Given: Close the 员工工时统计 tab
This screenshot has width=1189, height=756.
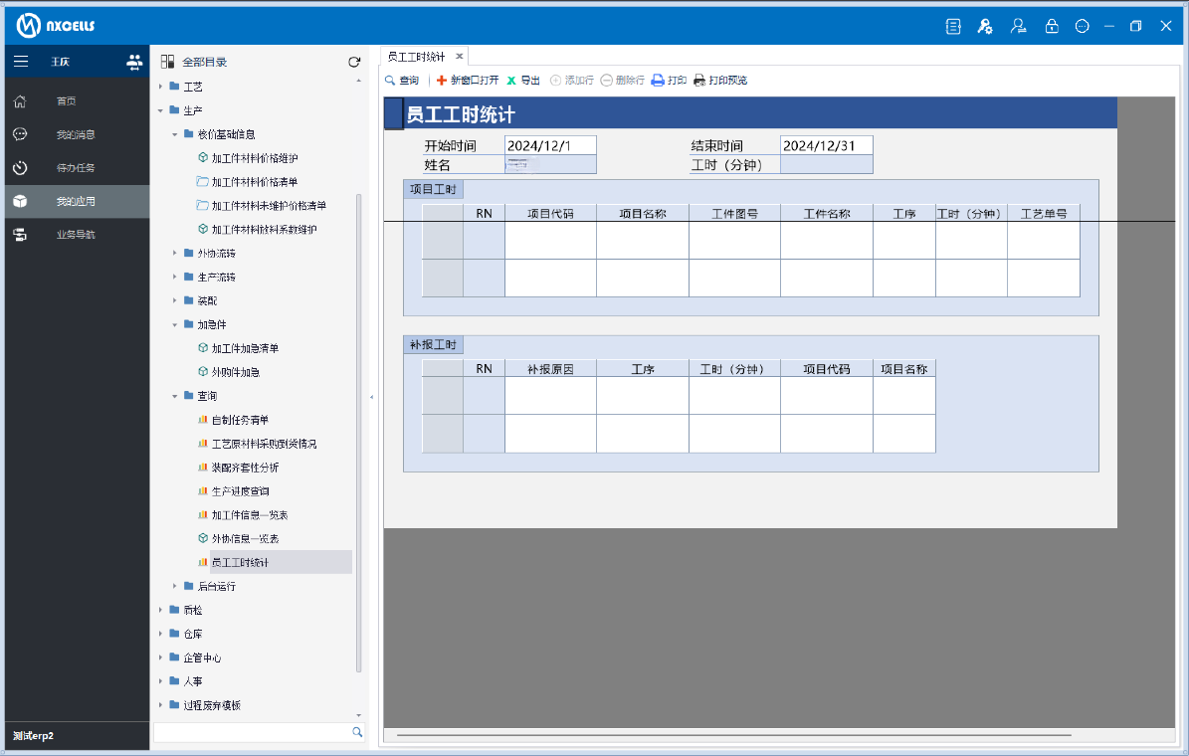Looking at the screenshot, I should click(x=459, y=57).
